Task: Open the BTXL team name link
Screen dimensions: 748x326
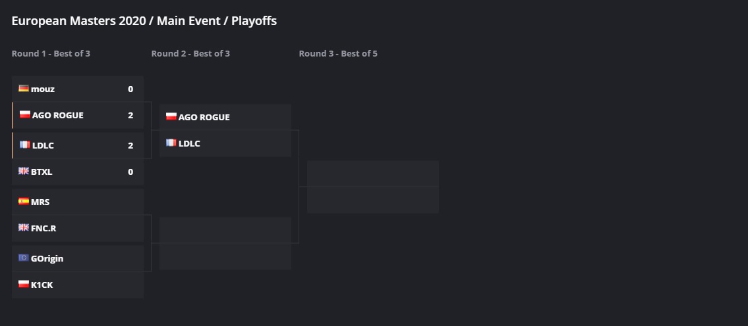Action: click(42, 172)
